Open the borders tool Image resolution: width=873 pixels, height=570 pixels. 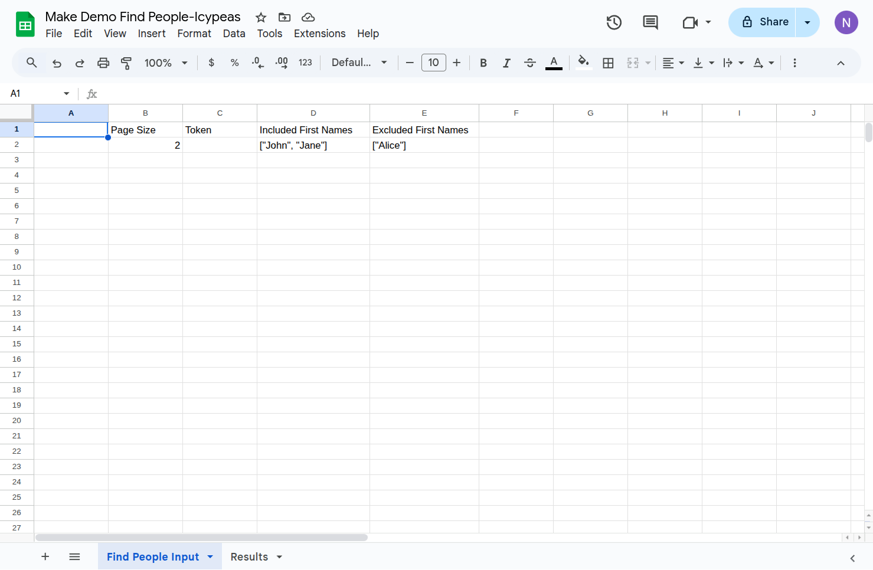(x=608, y=63)
